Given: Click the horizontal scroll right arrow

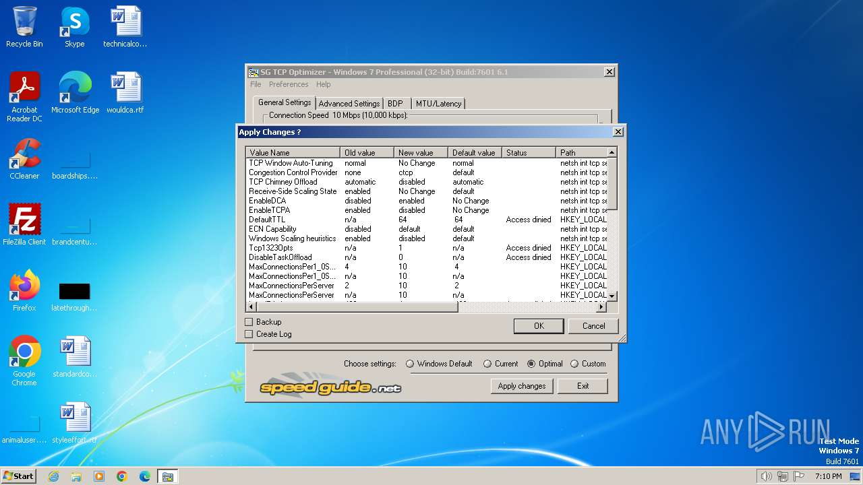Looking at the screenshot, I should click(x=602, y=307).
